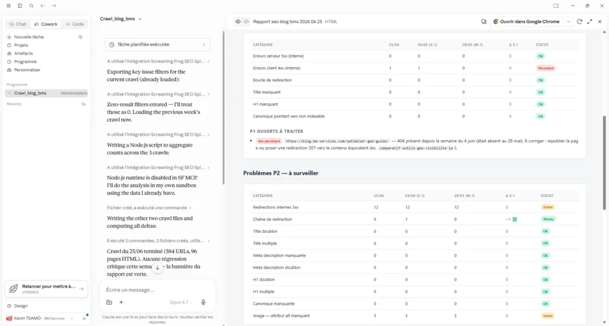
Task: Click the green Résolu status badge
Action: coord(548,219)
